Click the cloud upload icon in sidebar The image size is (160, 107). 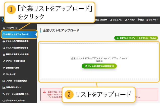(x=4, y=34)
